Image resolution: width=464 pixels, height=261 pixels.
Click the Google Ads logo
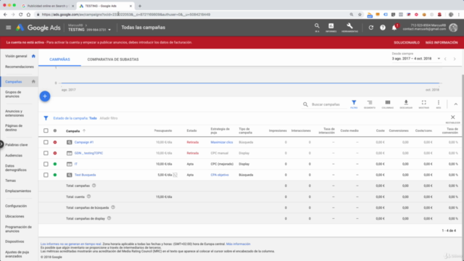[38, 28]
